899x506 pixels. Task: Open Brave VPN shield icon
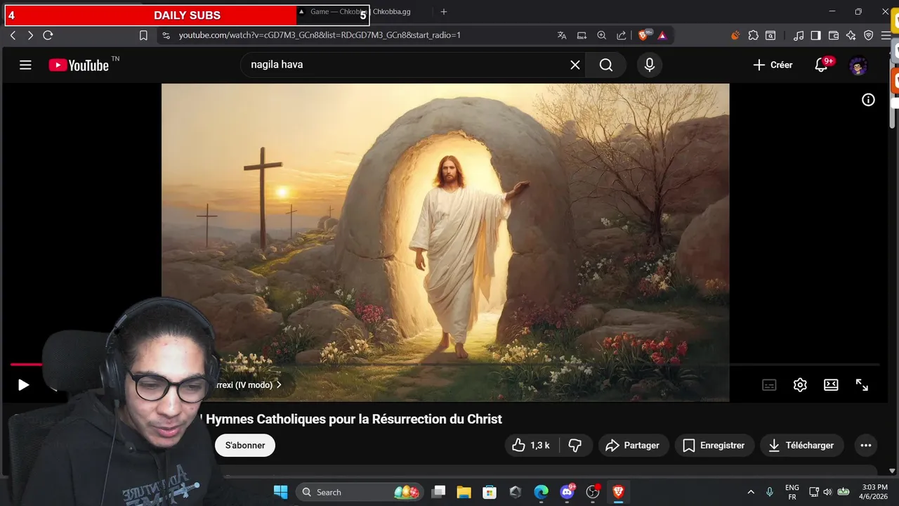[869, 35]
